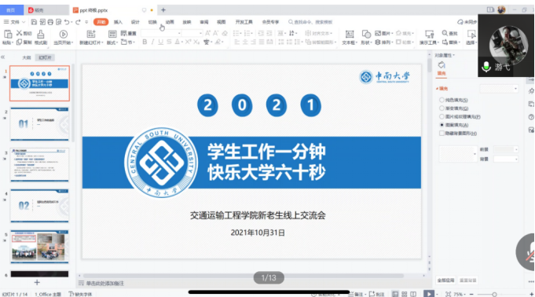The image size is (535, 297).
Task: Click the Undo arrow icon
Action: 67,22
